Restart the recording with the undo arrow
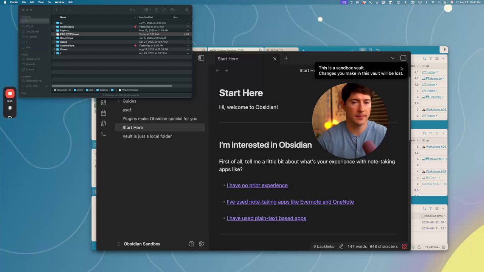This screenshot has height=272, width=484. [x=10, y=117]
